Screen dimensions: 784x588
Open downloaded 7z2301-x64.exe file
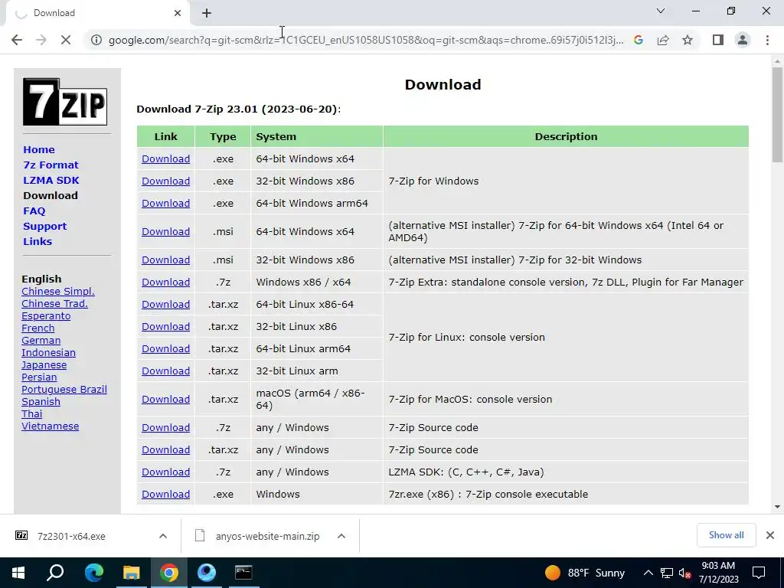tap(71, 536)
